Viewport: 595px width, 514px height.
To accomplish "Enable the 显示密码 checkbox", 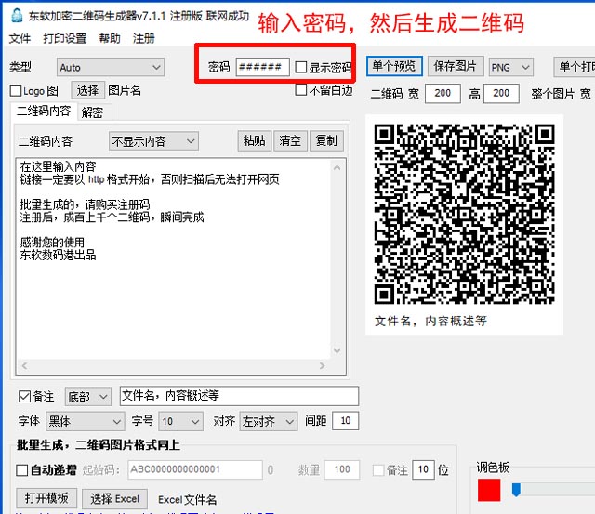I will (x=301, y=67).
